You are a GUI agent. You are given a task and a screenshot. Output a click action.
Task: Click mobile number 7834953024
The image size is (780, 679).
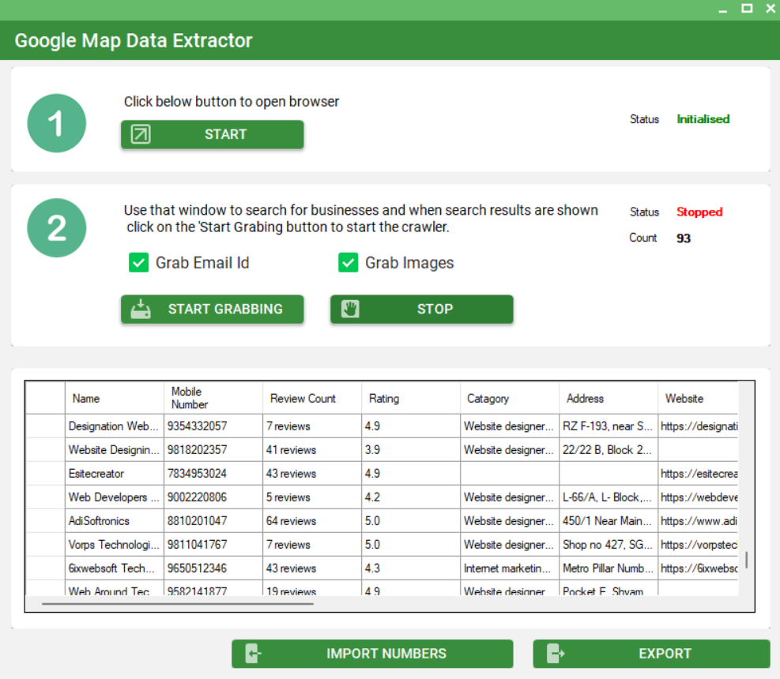pyautogui.click(x=213, y=474)
